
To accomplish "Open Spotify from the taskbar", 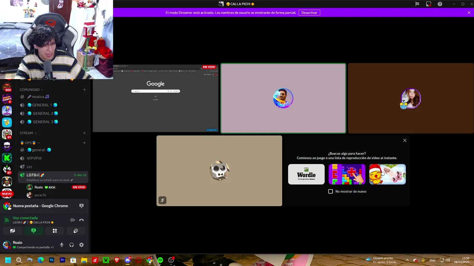I will (x=160, y=260).
